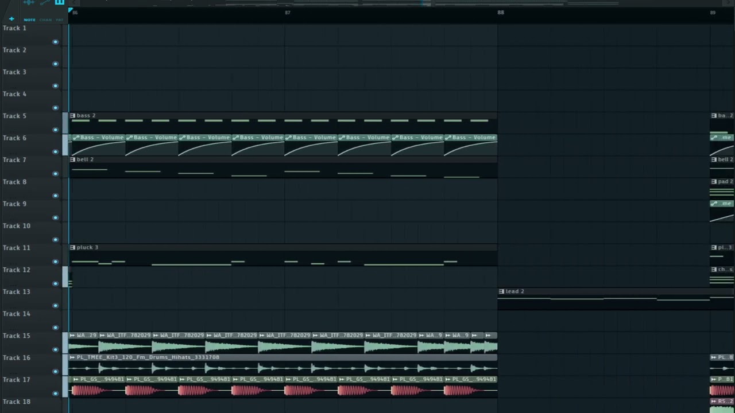735x413 pixels.
Task: Select the Track 4 header label
Action: 14,94
